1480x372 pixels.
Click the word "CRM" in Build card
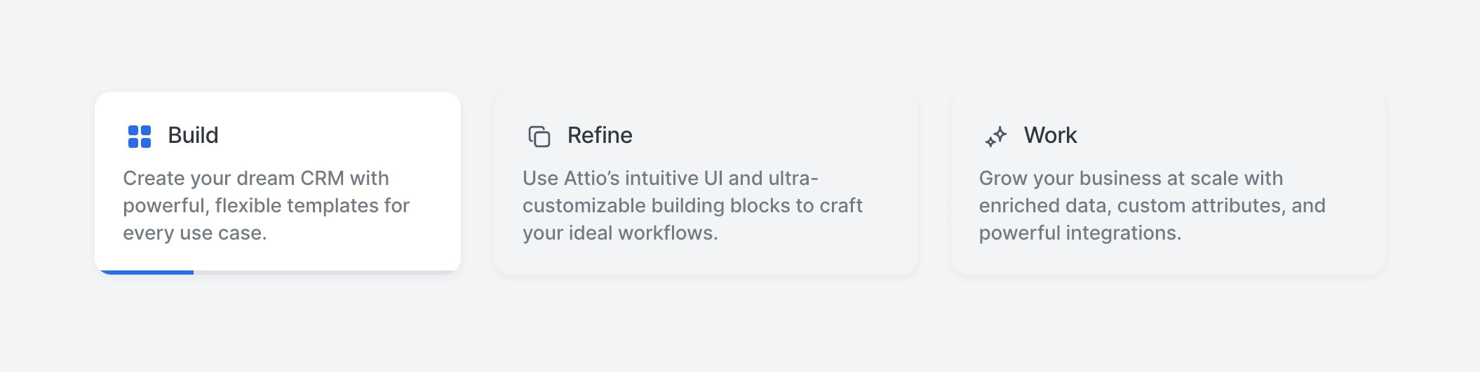click(322, 179)
